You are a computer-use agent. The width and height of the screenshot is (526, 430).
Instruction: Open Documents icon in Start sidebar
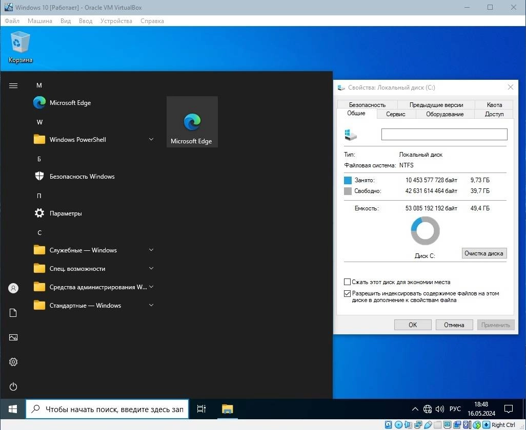pos(13,313)
